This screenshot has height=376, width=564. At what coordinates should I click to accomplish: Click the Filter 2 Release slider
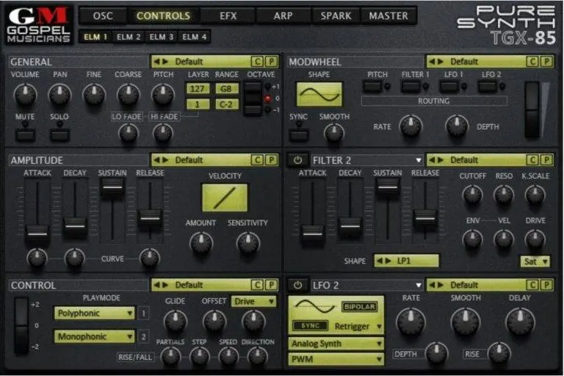tap(425, 217)
